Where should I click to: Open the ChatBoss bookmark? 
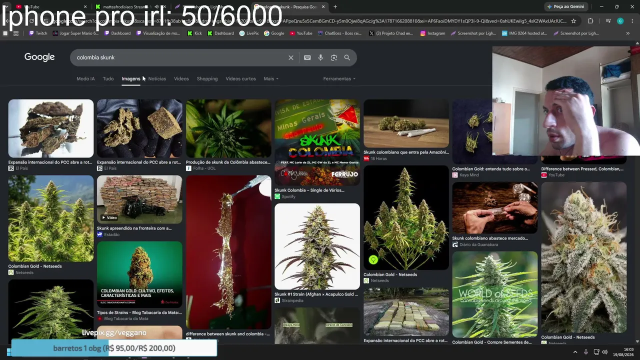(339, 33)
